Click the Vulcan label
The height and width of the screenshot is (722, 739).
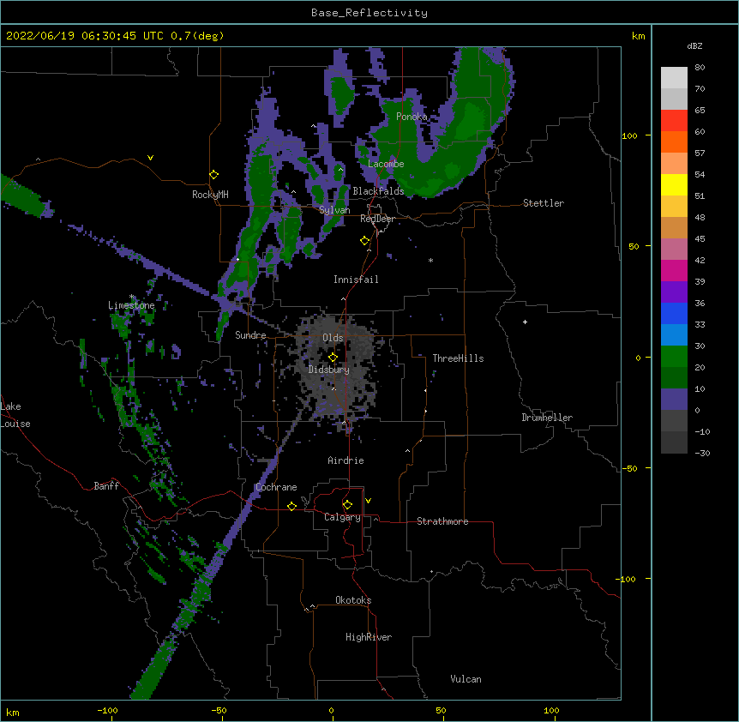(466, 679)
